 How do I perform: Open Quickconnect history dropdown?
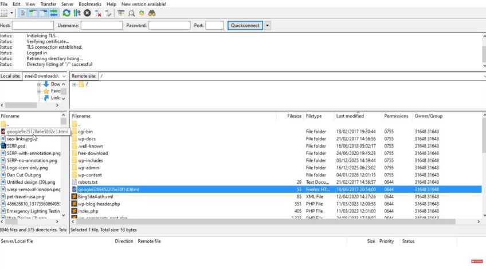pyautogui.click(x=267, y=25)
